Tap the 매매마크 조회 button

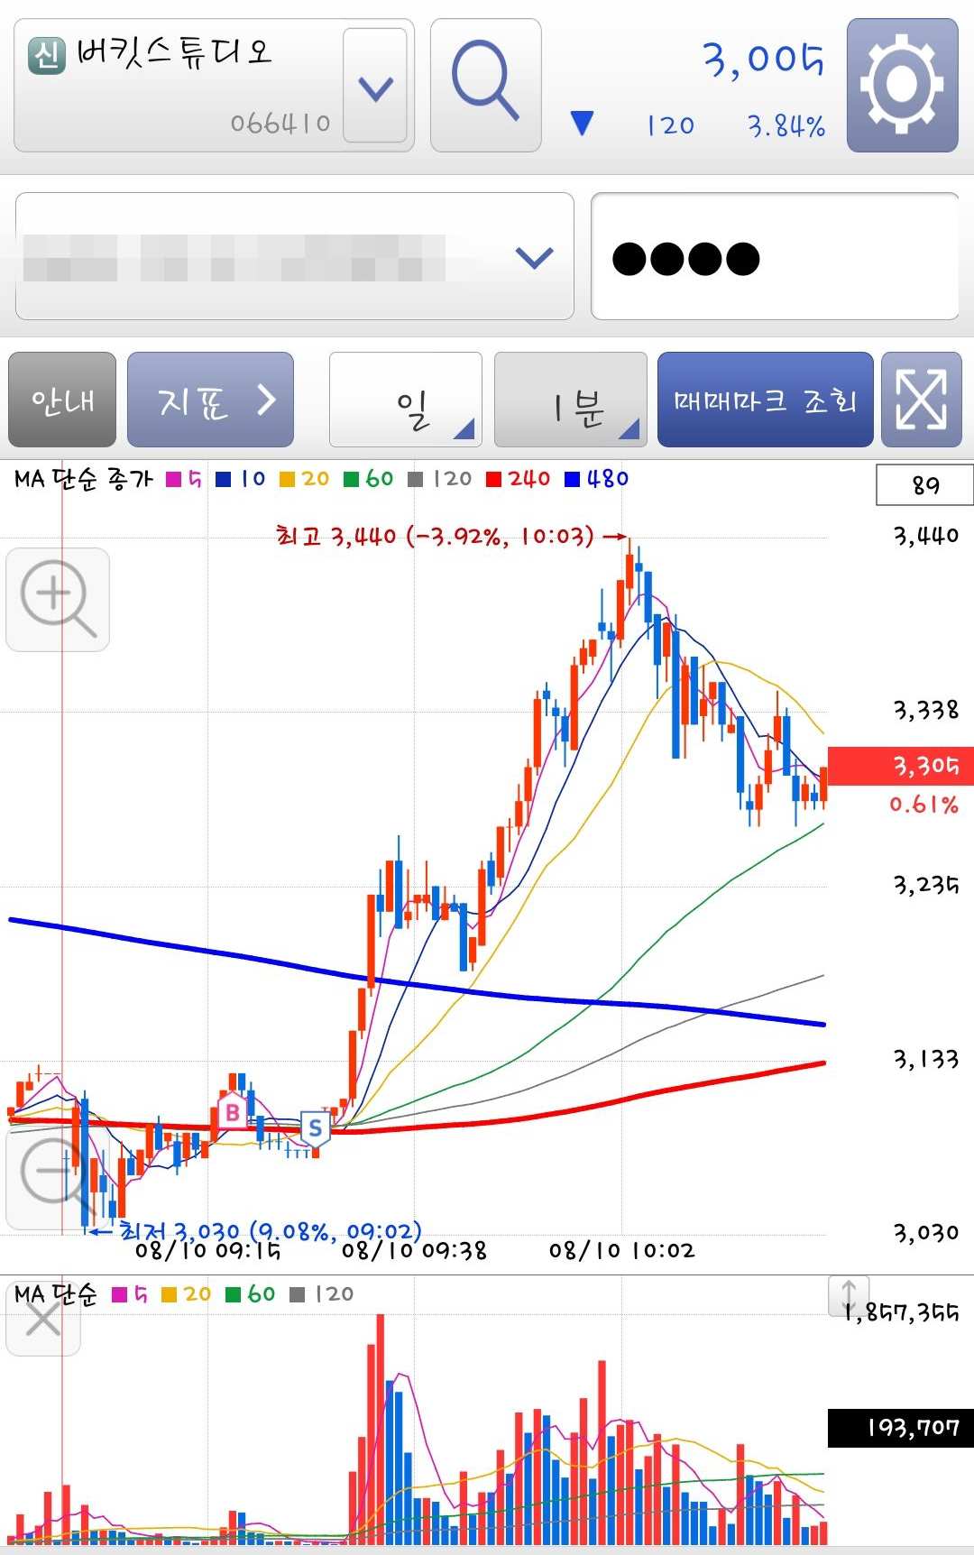coord(765,400)
